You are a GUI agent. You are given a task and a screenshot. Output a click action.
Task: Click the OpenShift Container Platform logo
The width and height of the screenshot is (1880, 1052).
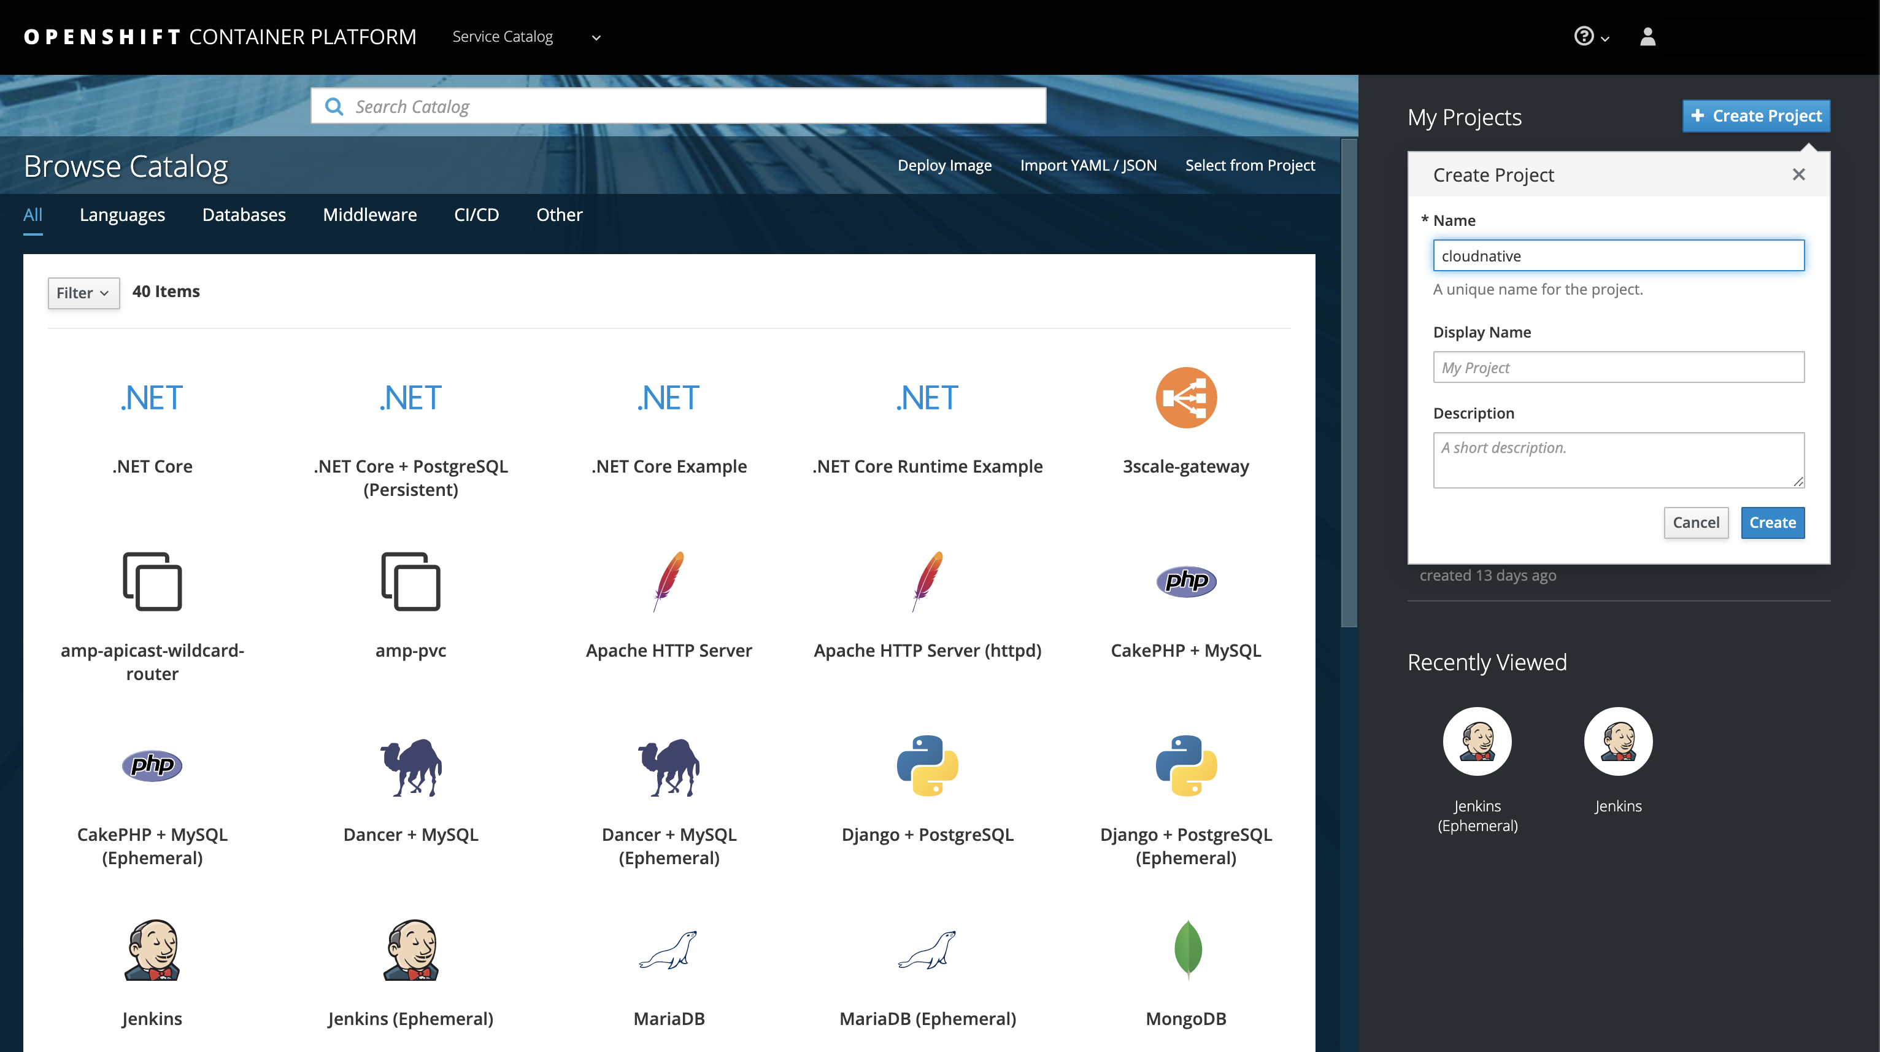pyautogui.click(x=220, y=36)
